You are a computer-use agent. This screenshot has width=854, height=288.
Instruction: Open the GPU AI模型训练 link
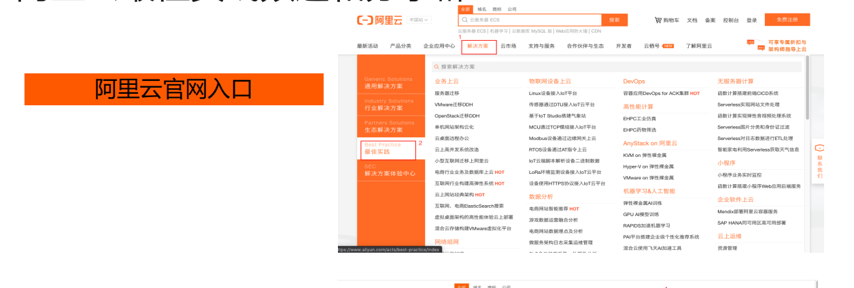(x=642, y=214)
